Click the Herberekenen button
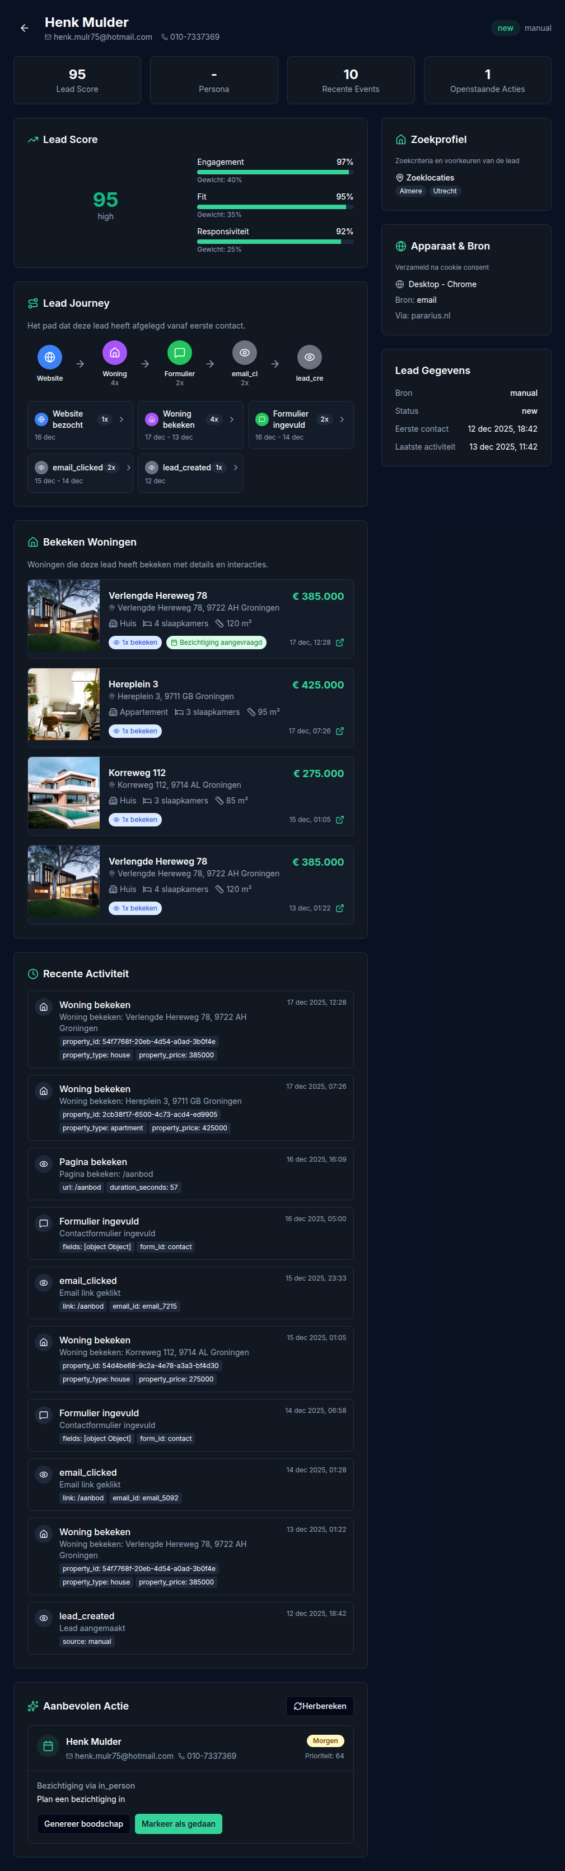 [x=320, y=1706]
